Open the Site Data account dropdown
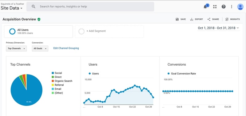This screenshot has height=116, width=246. (x=11, y=8)
